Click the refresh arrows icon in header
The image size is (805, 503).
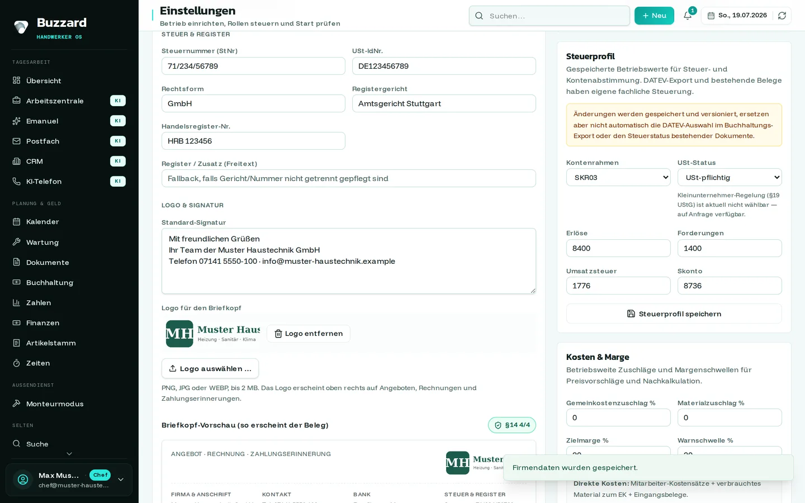[782, 16]
